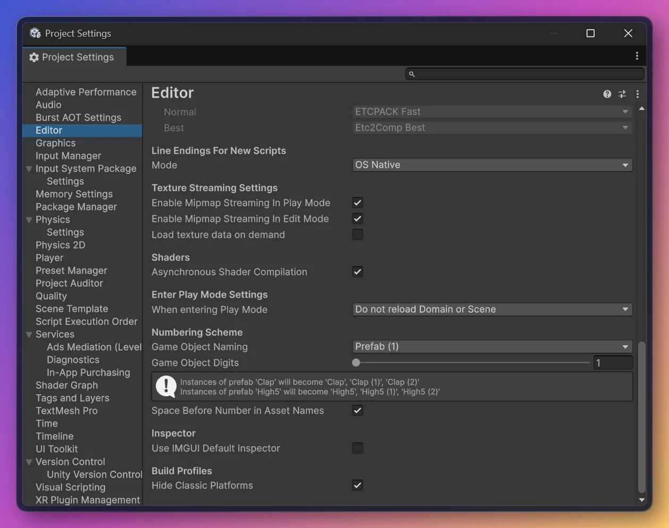Select Diagnostics under Services
Screen dimensions: 669x528
[73, 360]
